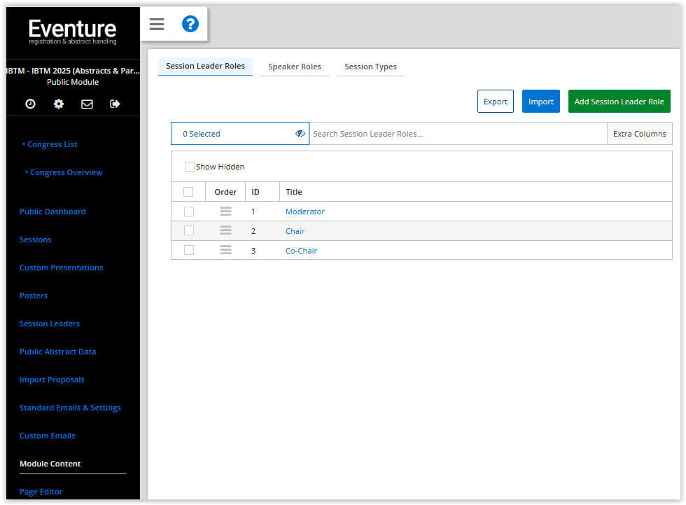Open the Co-Chair role link
This screenshot has width=686, height=505.
click(301, 251)
